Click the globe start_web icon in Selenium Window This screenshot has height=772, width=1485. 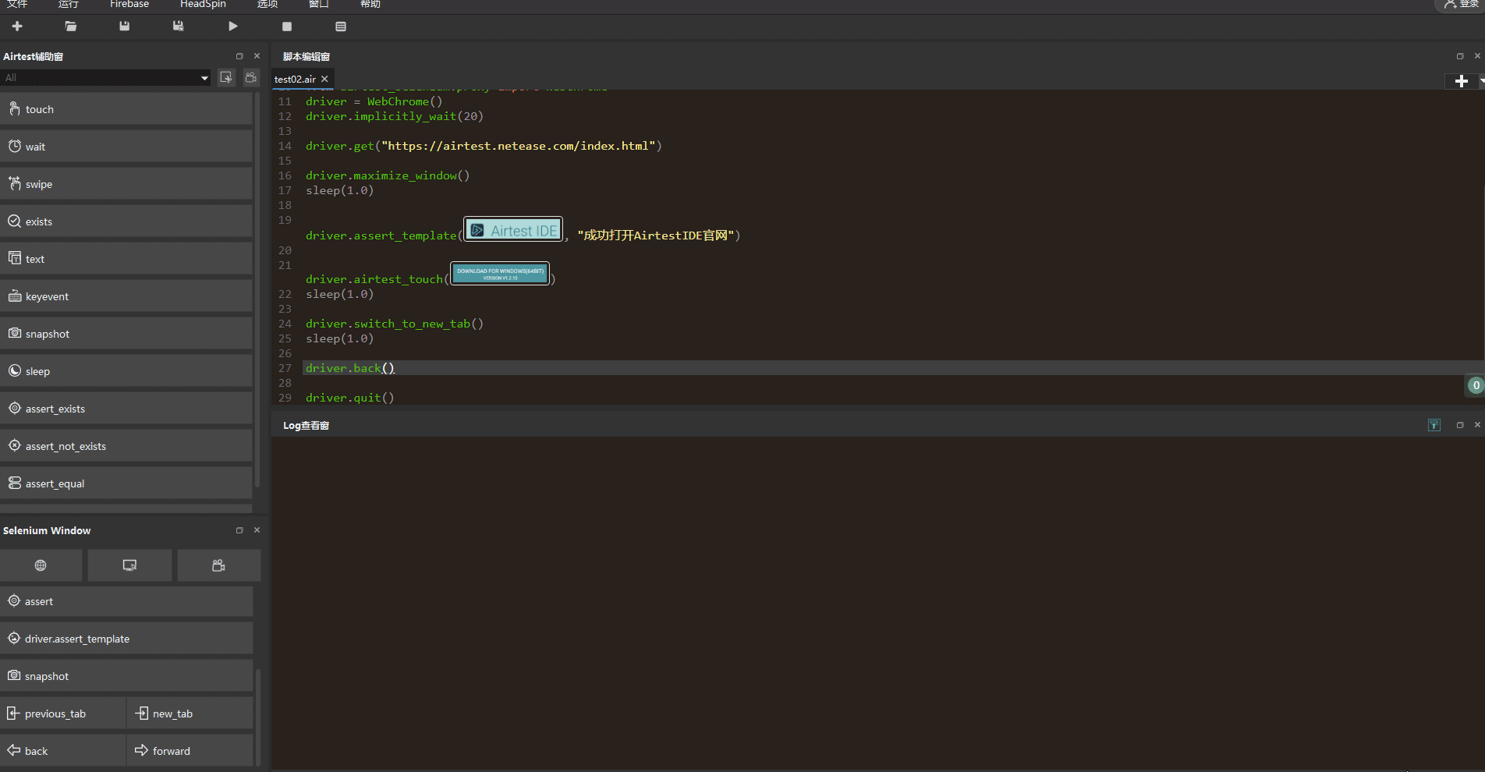coord(41,565)
